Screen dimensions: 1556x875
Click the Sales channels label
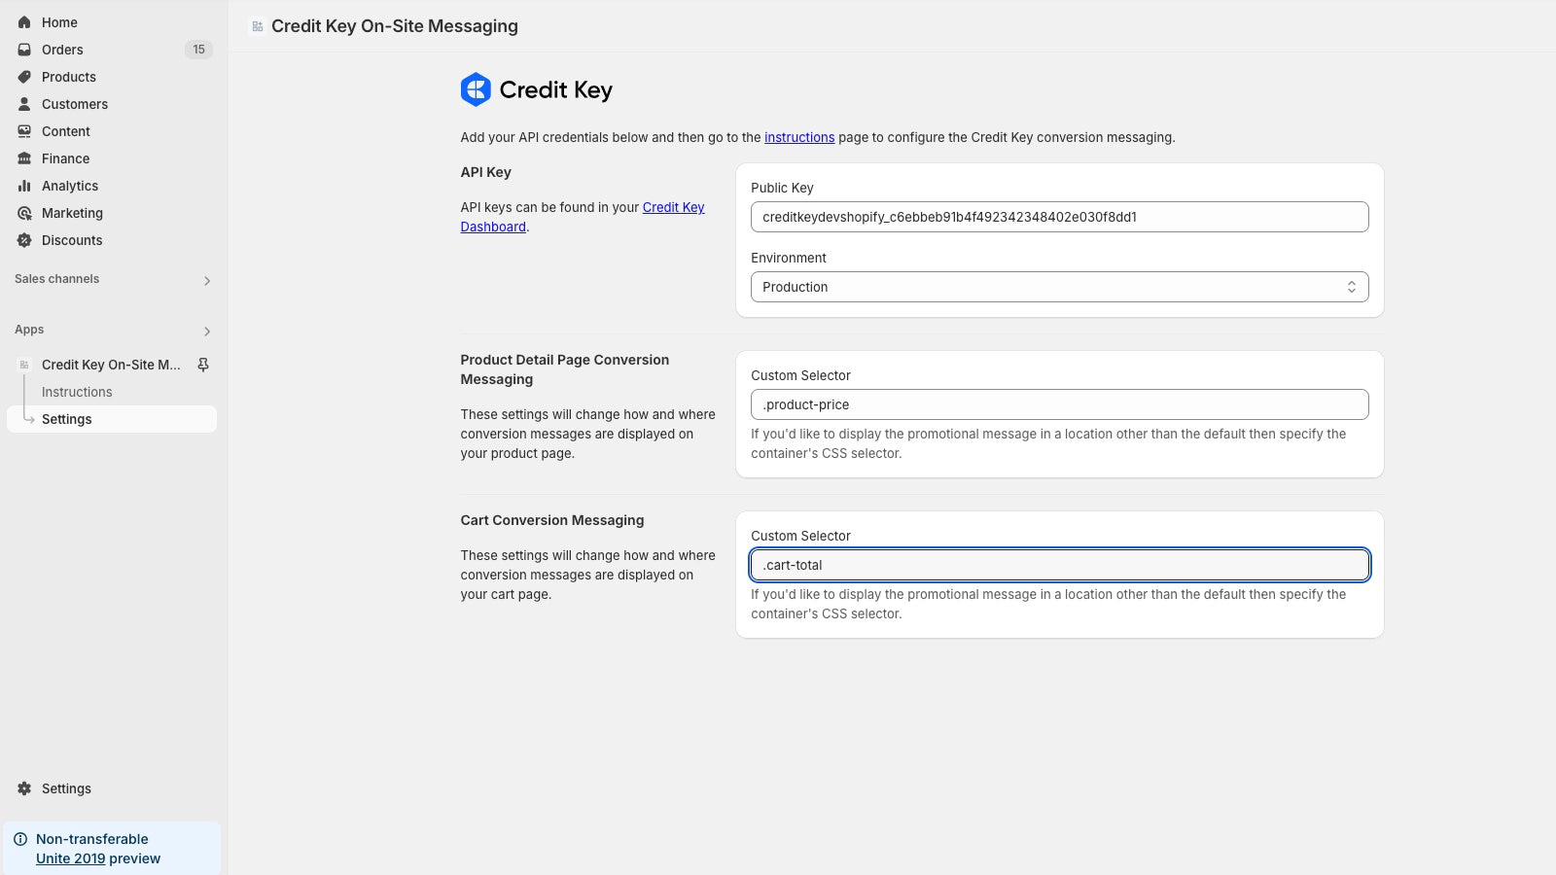[x=56, y=279]
